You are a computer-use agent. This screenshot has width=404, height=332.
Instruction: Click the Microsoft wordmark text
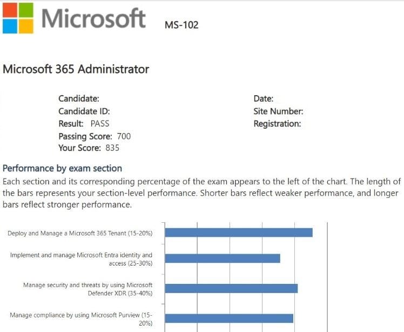(93, 18)
